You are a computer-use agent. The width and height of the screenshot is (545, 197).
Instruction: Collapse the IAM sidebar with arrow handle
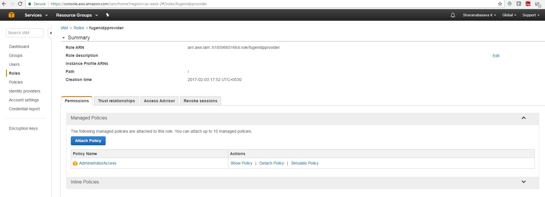tap(50, 33)
